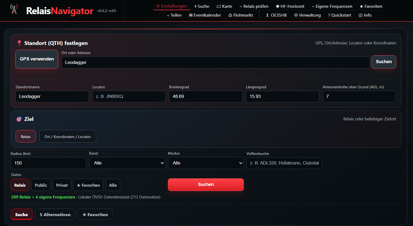This screenshot has width=413, height=226.
Task: Click the version label v0.6.2-rc65
Action: (107, 11)
